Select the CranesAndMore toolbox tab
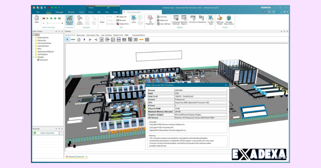This screenshot has width=321, height=168. (x=138, y=35)
